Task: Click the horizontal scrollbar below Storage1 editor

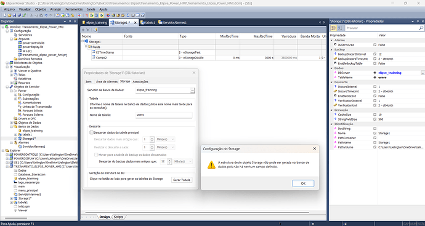Action: pyautogui.click(x=197, y=212)
